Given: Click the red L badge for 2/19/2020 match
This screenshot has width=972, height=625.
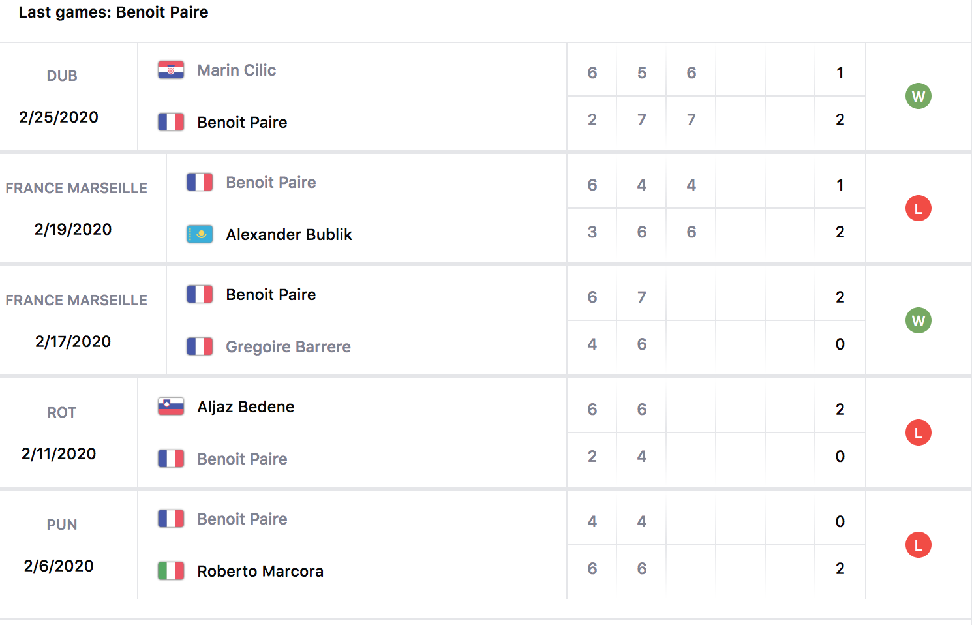Looking at the screenshot, I should click(918, 209).
